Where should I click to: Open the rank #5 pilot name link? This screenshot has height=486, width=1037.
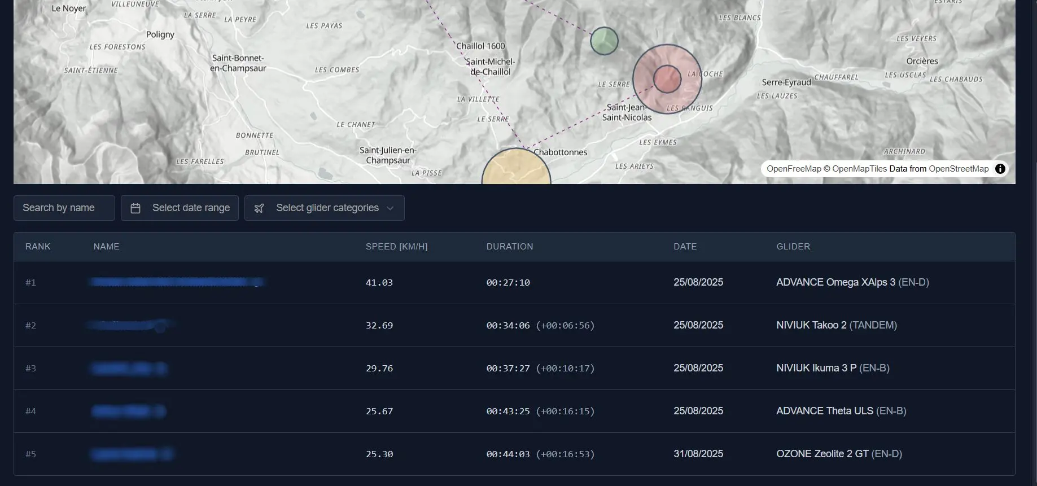(131, 454)
